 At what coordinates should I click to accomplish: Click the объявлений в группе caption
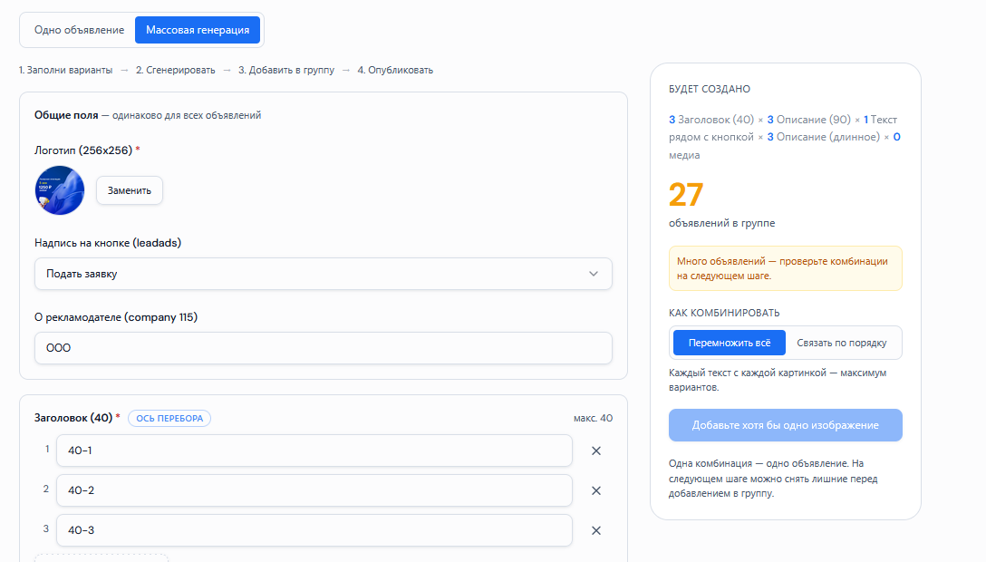722,223
